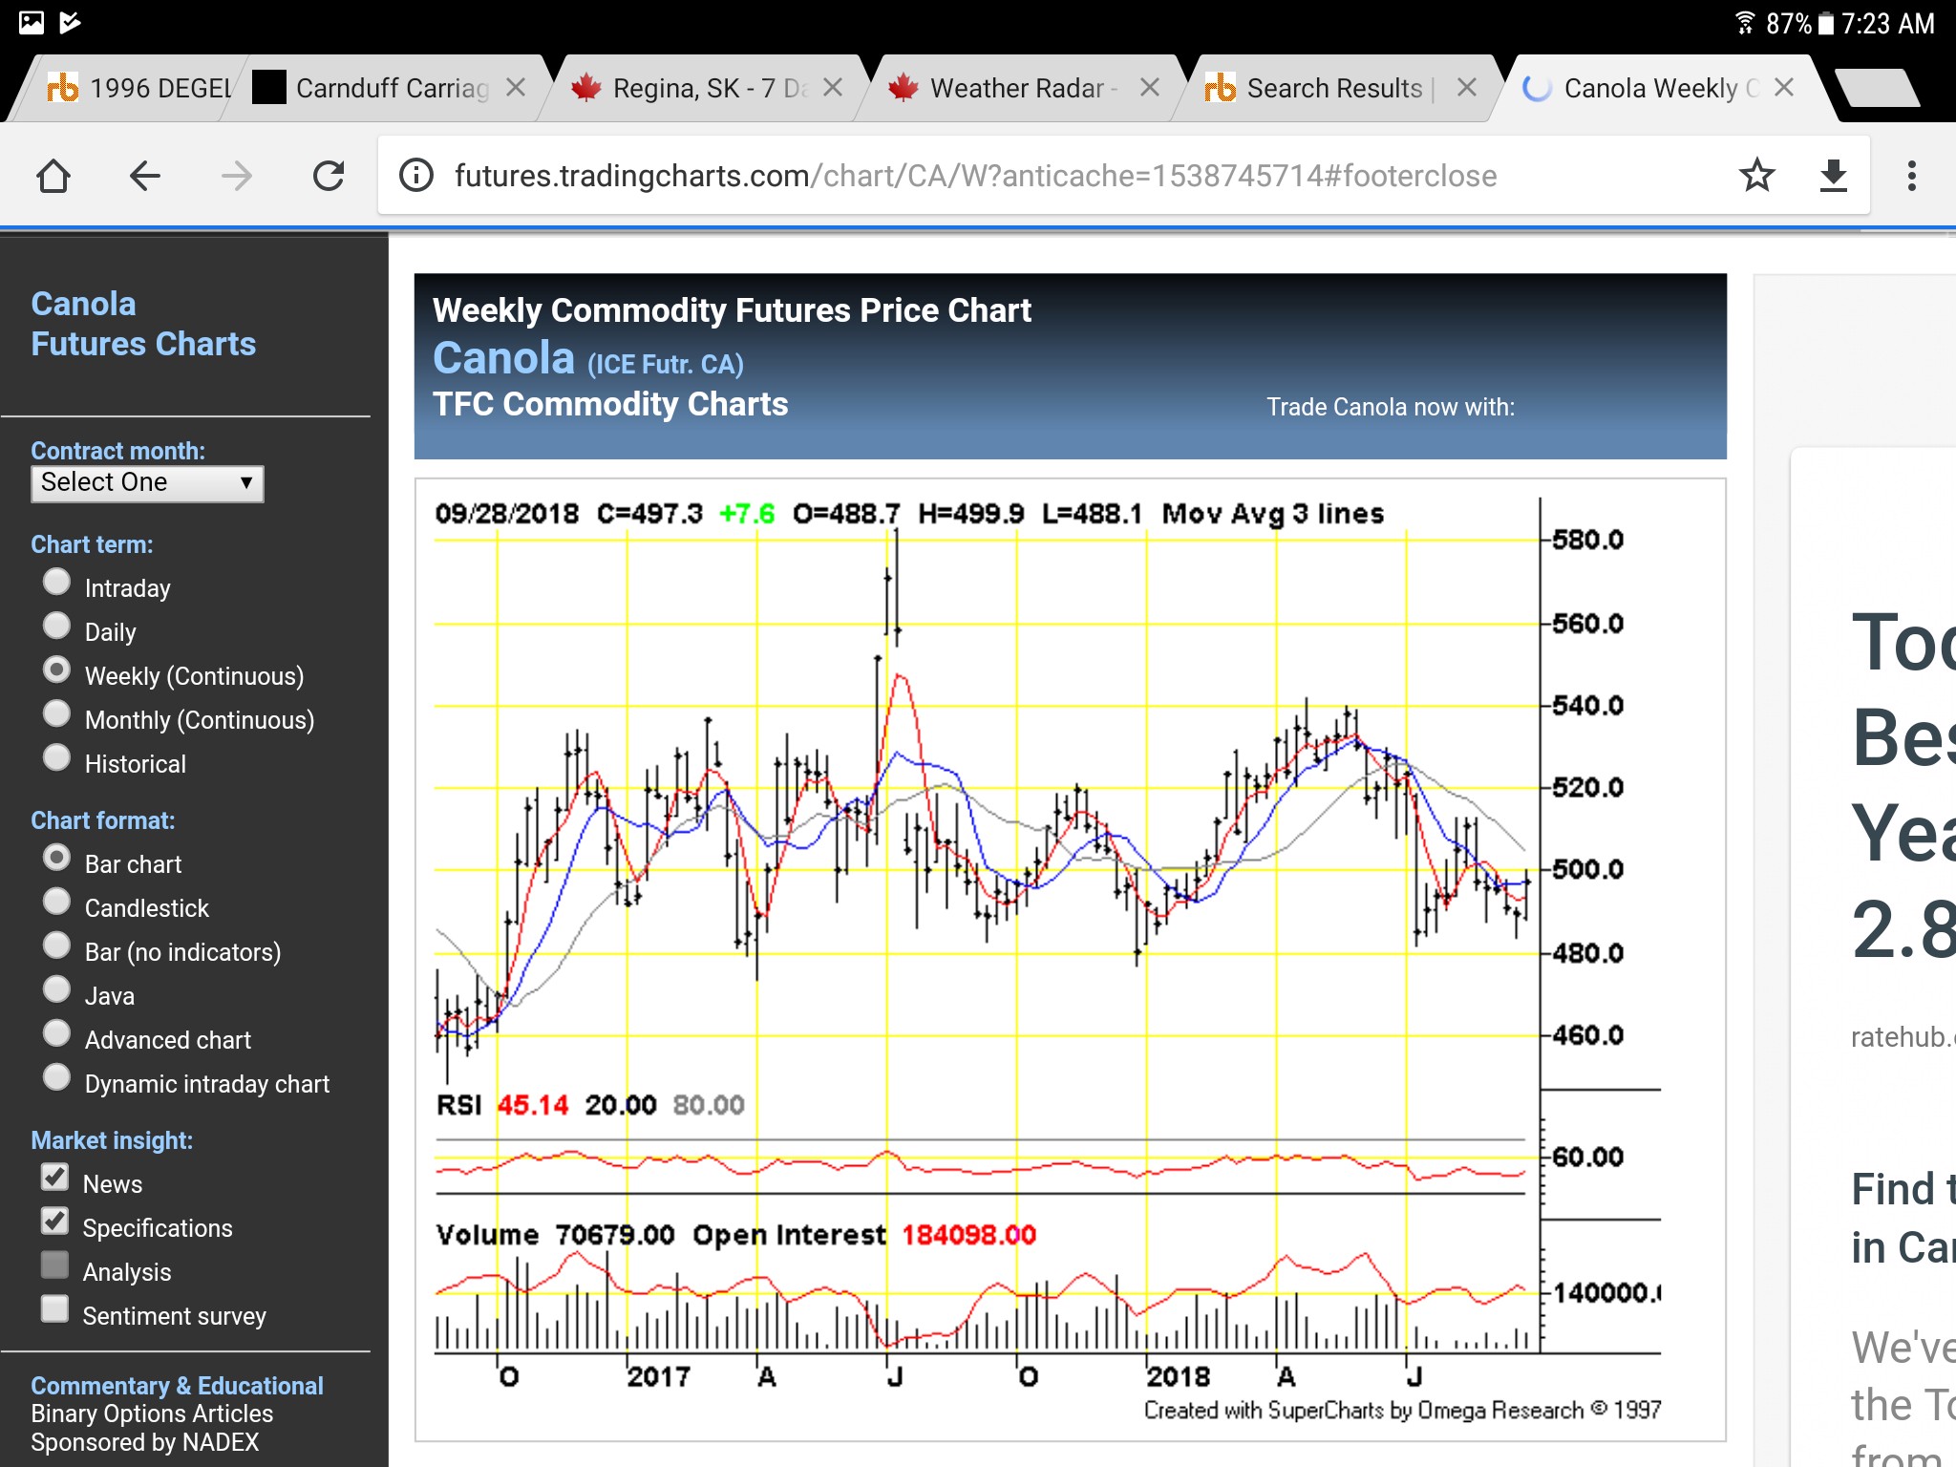The height and width of the screenshot is (1467, 1956).
Task: Uncheck the News checkbox
Action: pyautogui.click(x=55, y=1178)
